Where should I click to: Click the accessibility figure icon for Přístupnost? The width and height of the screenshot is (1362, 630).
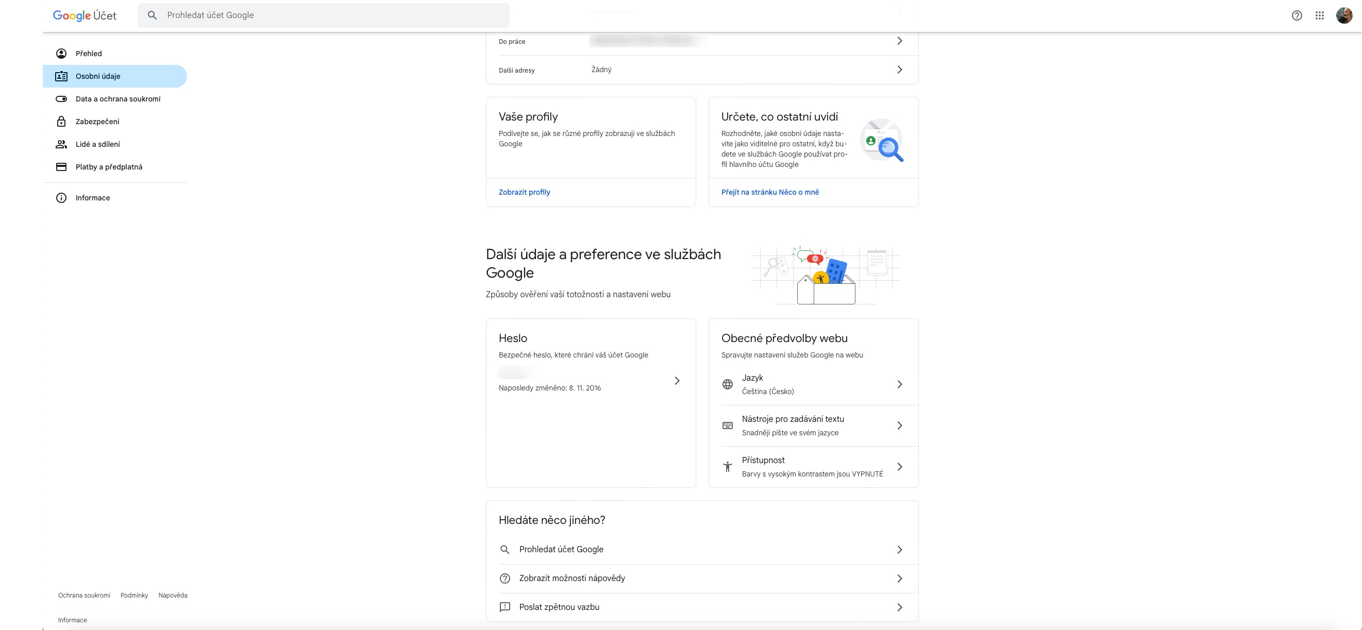pos(728,467)
